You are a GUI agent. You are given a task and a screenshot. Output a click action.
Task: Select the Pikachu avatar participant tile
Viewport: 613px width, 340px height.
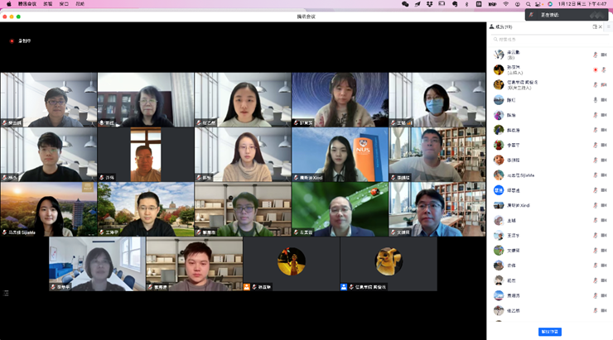389,261
